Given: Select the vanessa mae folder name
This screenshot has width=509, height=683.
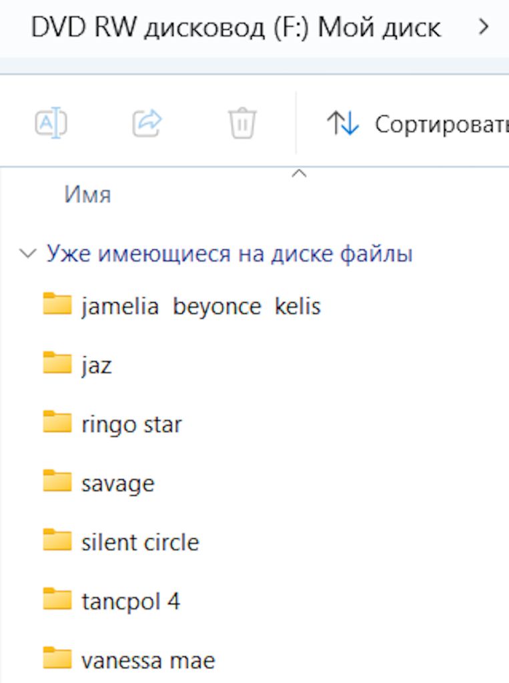Looking at the screenshot, I should click(148, 661).
